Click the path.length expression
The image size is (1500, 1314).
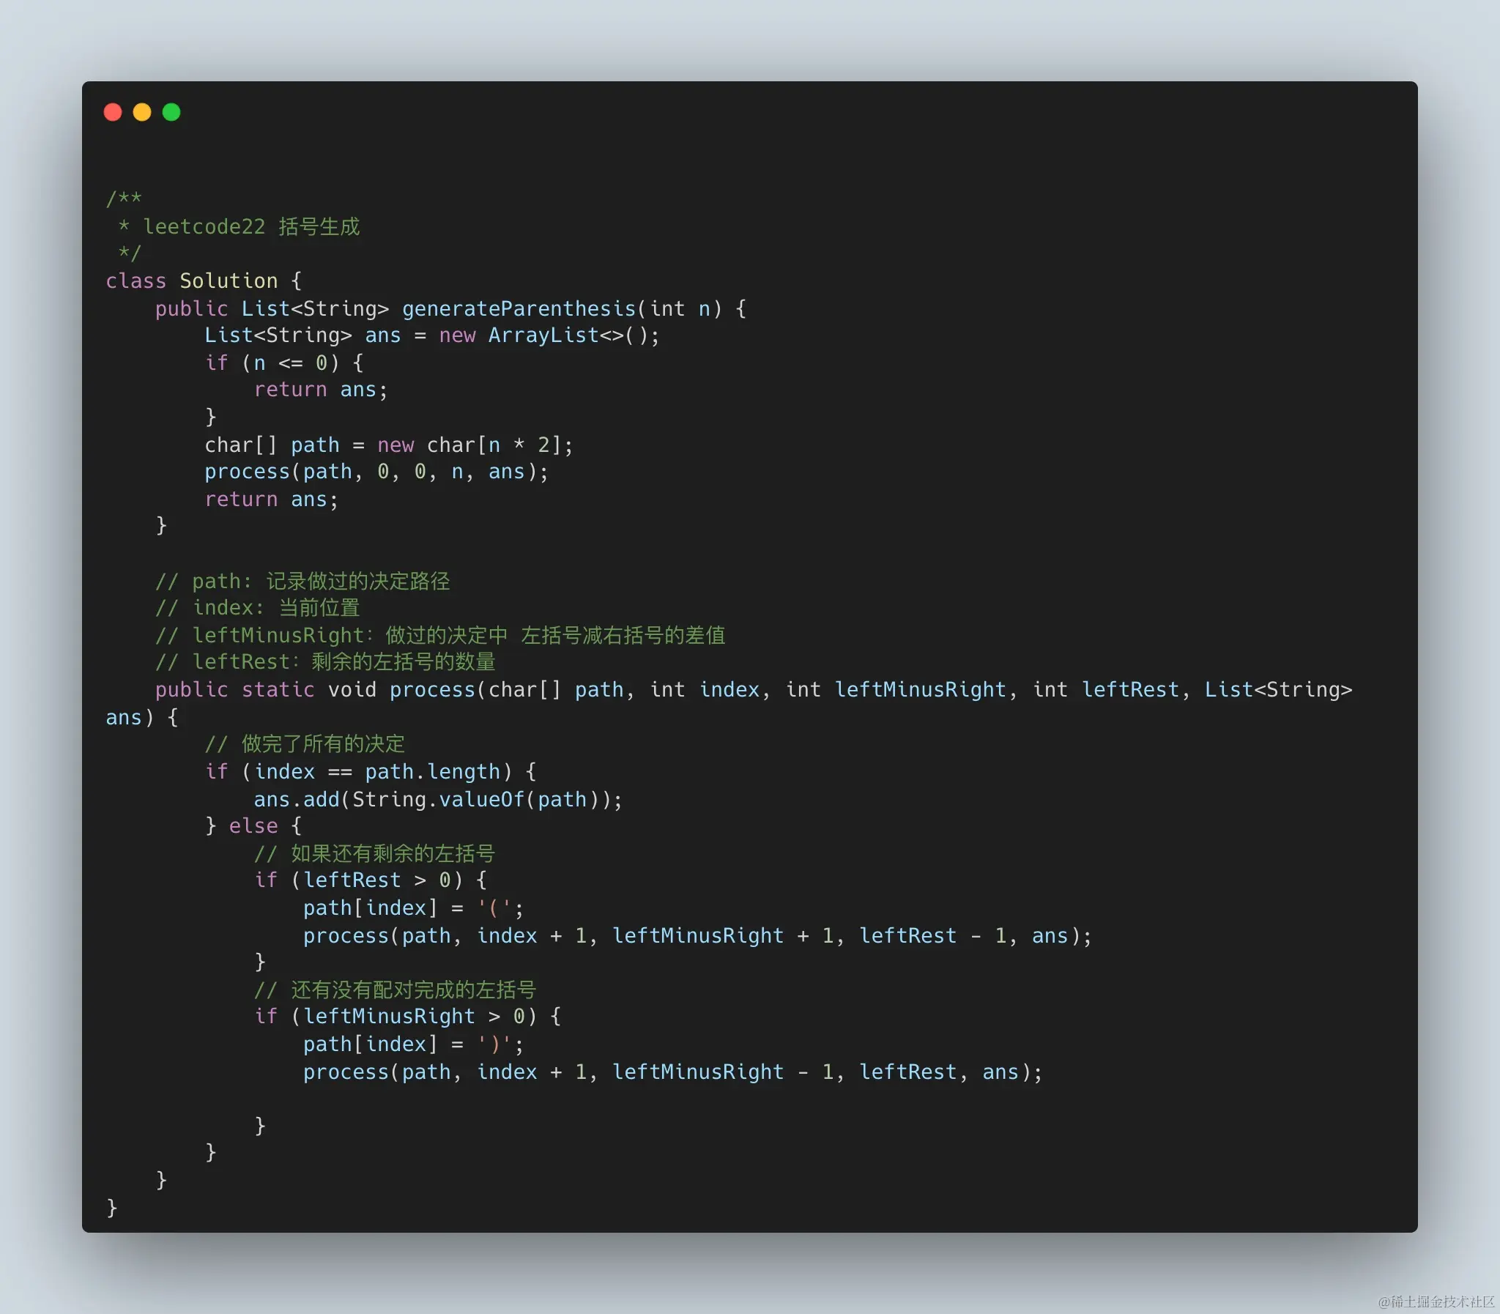(x=433, y=771)
